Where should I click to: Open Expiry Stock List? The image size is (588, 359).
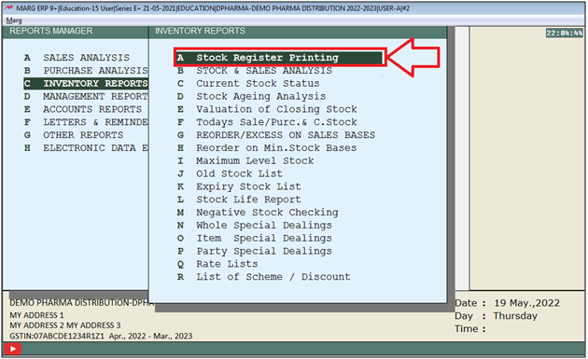pyautogui.click(x=248, y=186)
